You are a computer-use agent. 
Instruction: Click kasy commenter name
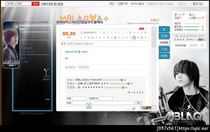(70, 80)
